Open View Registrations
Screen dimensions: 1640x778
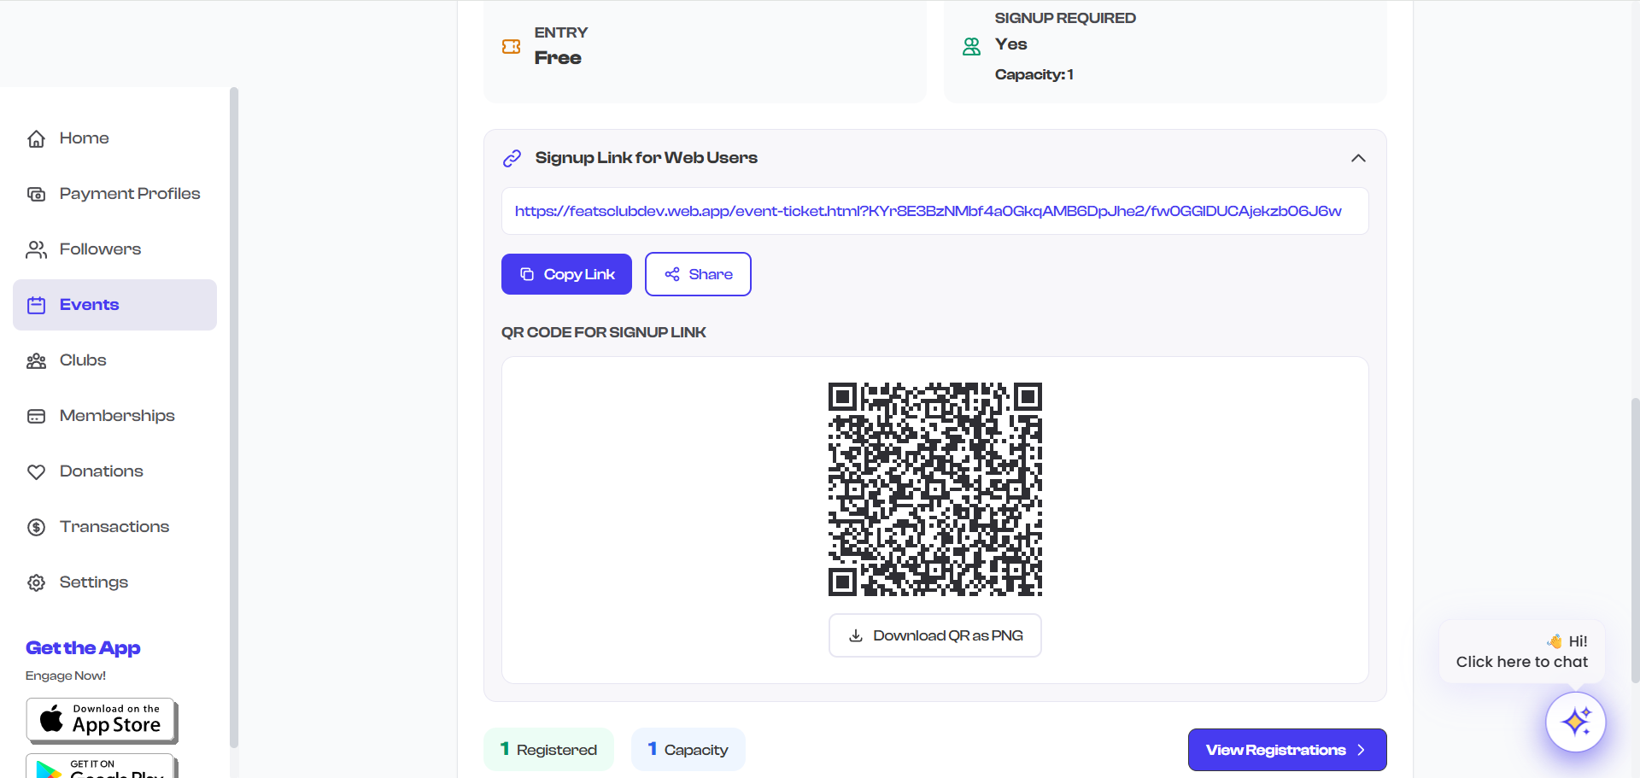[1287, 750]
